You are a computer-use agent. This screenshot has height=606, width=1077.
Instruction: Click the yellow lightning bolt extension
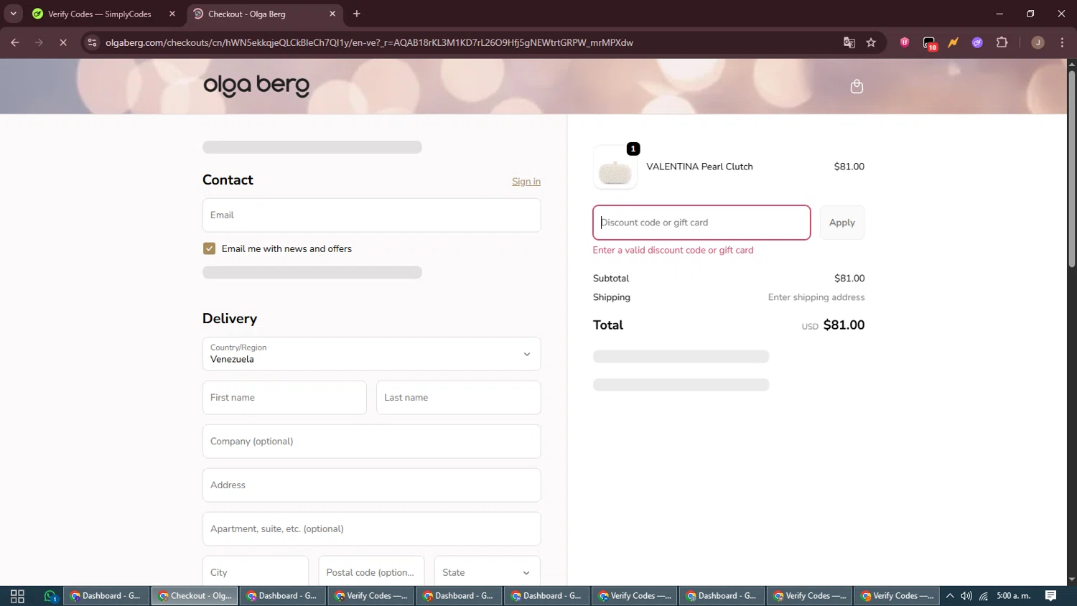[x=953, y=42]
